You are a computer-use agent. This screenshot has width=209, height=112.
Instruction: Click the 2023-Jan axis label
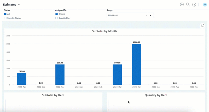79,87
